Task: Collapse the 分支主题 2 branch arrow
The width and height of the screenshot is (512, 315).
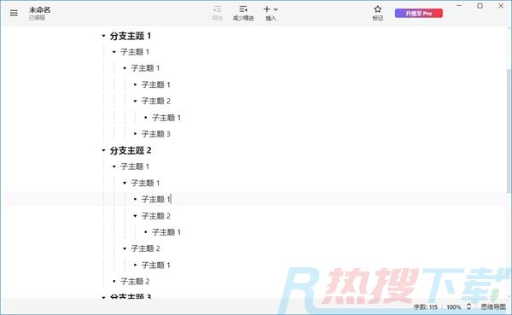Action: tap(103, 150)
